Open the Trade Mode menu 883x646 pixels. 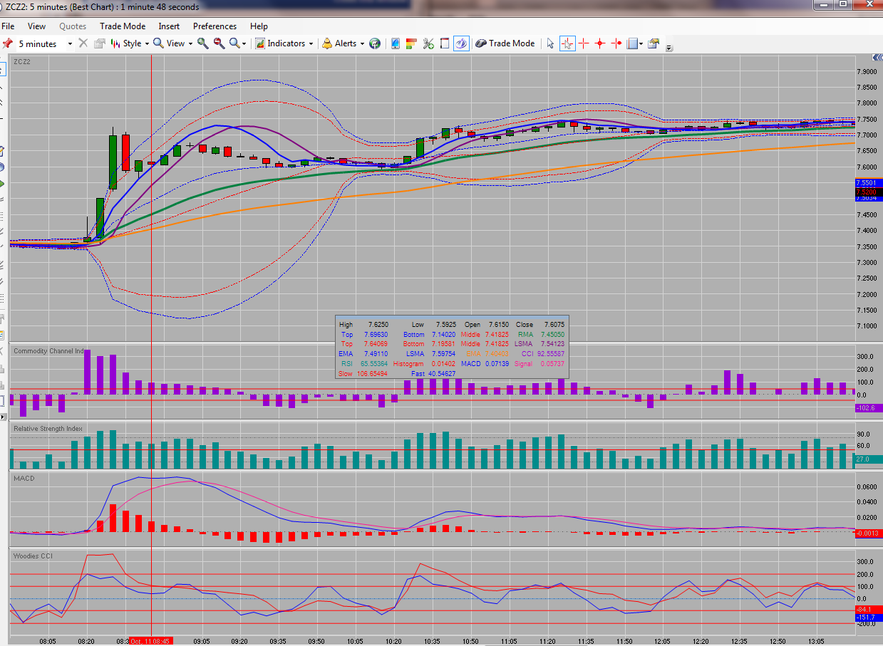click(123, 26)
